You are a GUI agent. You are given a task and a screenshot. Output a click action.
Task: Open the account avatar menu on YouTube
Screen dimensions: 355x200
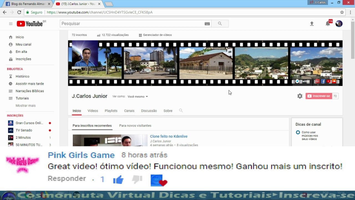[x=339, y=24]
